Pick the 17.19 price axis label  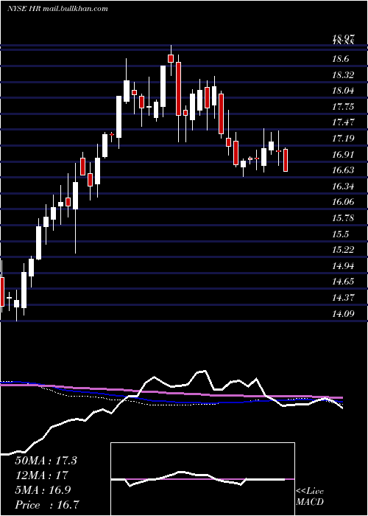click(x=344, y=139)
